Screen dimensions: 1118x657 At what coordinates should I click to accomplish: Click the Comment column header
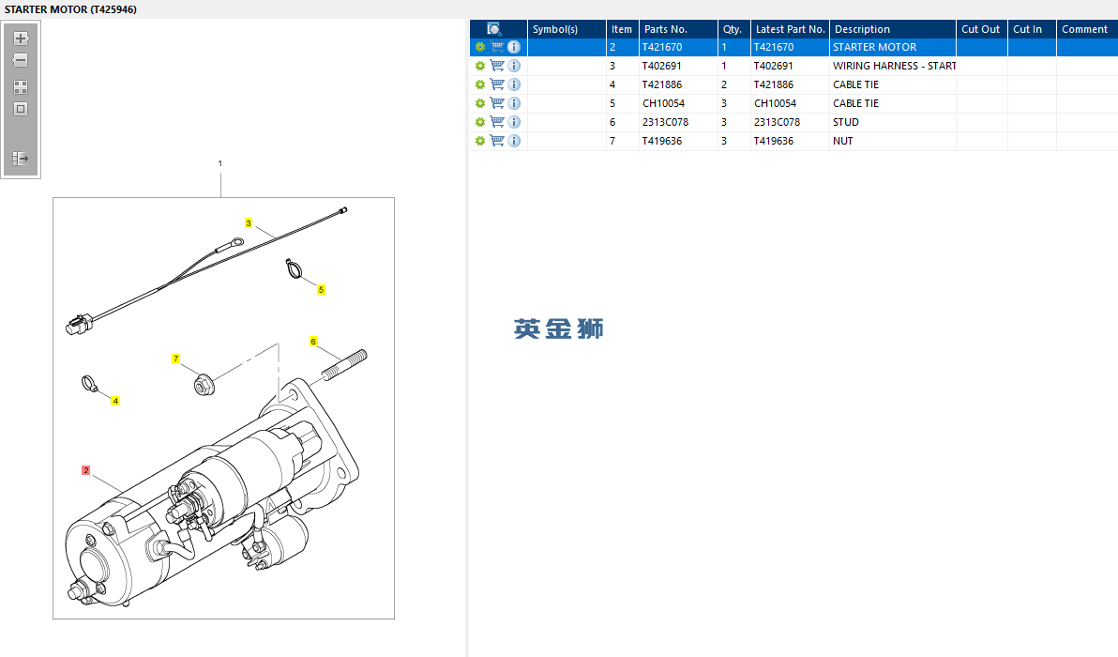pyautogui.click(x=1087, y=29)
